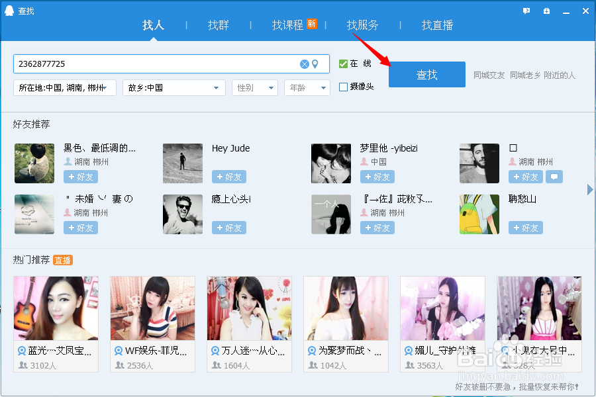Click the location pin icon inside search box
This screenshot has width=596, height=397.
pyautogui.click(x=316, y=64)
